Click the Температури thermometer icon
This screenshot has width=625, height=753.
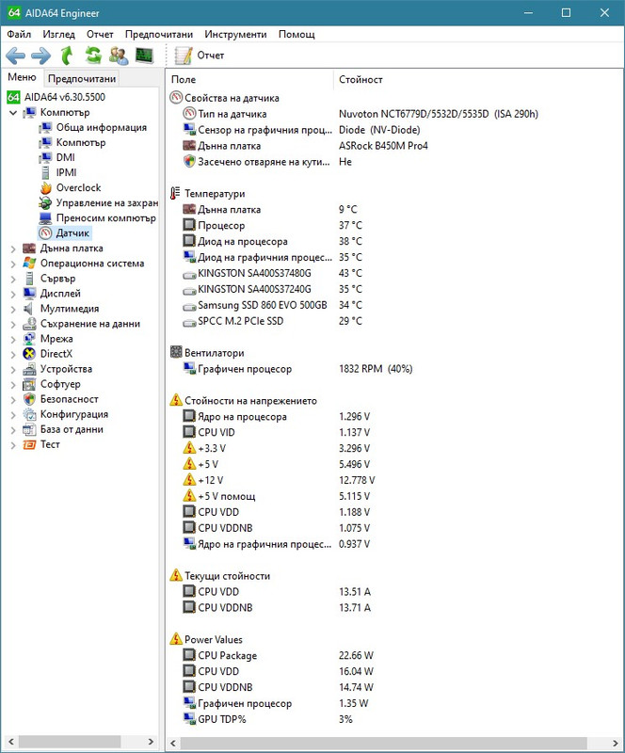point(175,194)
